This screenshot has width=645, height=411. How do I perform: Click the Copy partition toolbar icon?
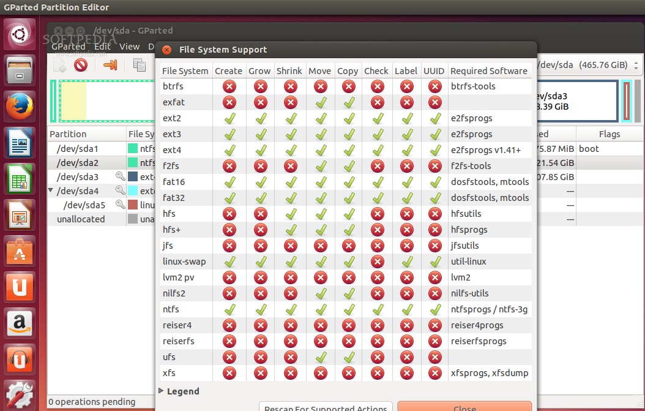point(140,65)
